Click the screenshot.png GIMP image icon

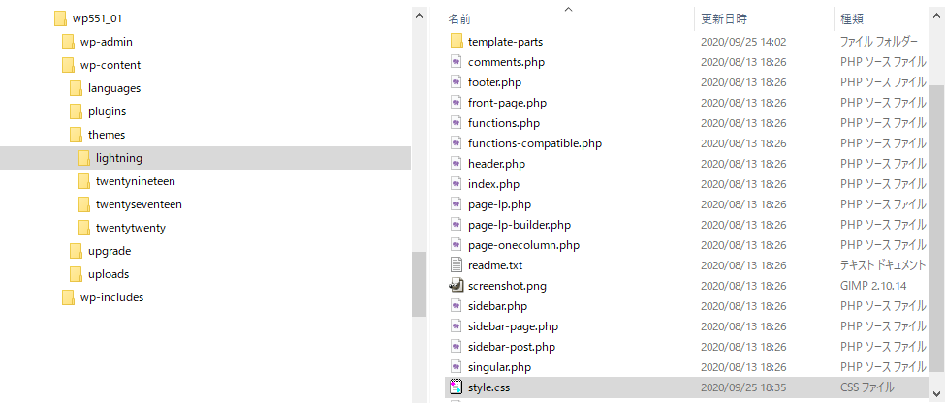457,286
